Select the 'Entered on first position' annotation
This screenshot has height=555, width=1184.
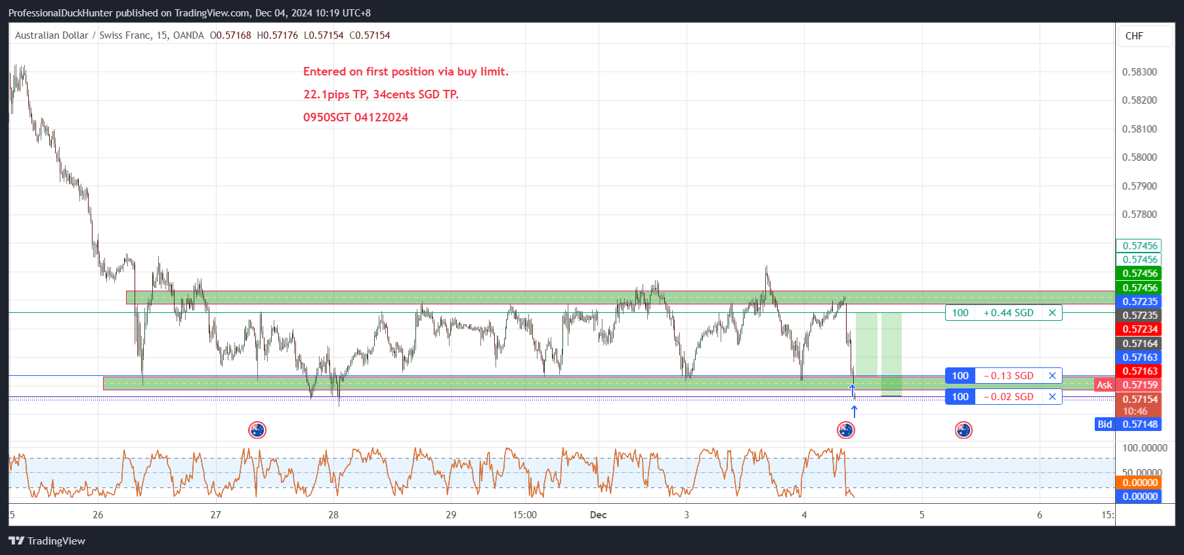pyautogui.click(x=406, y=72)
